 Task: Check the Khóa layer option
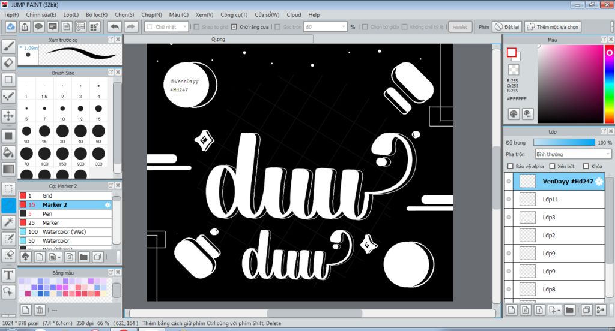586,166
